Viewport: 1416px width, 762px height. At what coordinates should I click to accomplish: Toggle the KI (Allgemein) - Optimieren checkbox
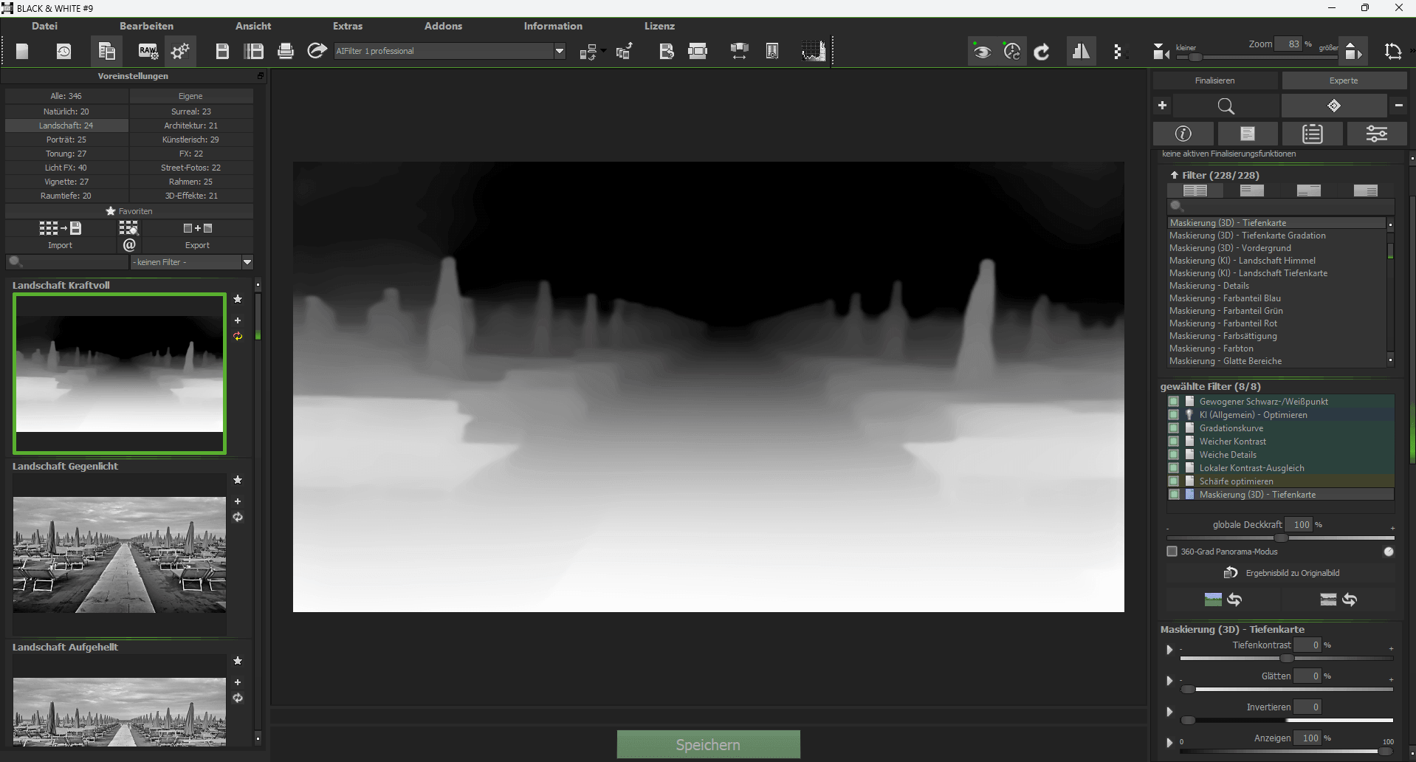[x=1173, y=415]
